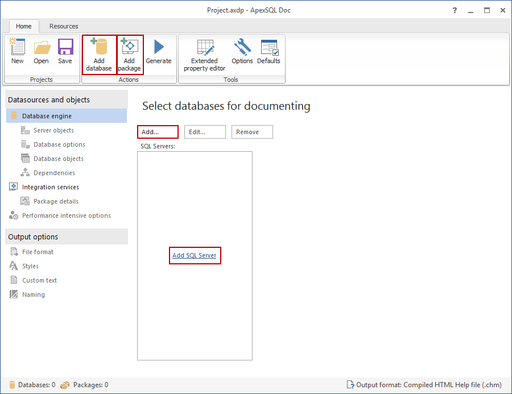
Task: Click the Add... button
Action: tap(158, 132)
